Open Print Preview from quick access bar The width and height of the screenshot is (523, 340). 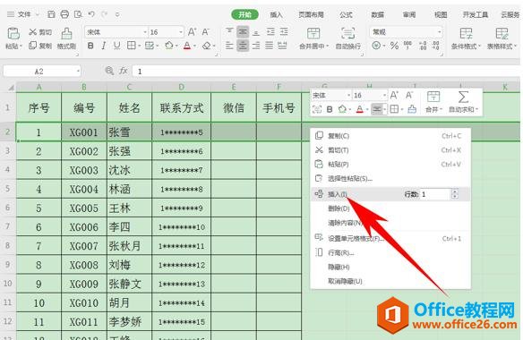point(78,14)
